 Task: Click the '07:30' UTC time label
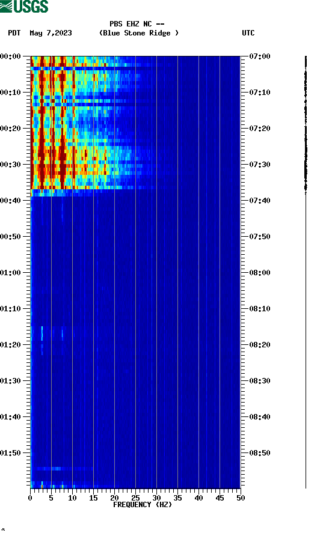tap(259, 165)
